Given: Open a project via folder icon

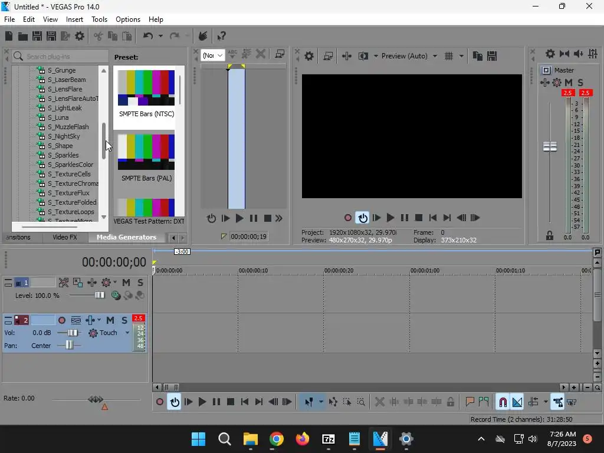Looking at the screenshot, I should [23, 36].
